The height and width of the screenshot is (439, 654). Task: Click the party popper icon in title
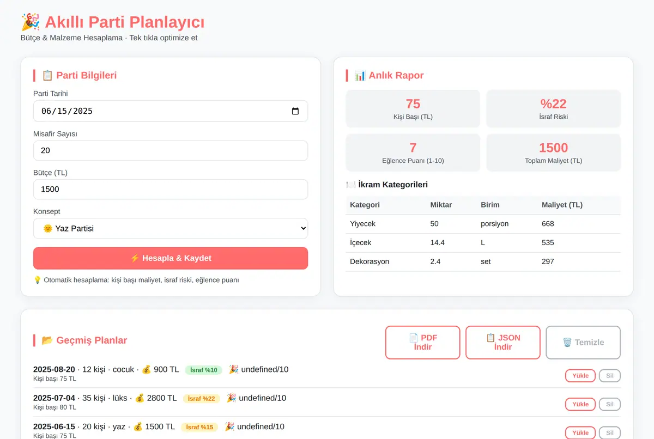pos(31,22)
